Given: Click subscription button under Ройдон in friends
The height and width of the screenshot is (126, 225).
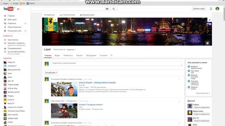Looking at the screenshot, I should point(201,107).
